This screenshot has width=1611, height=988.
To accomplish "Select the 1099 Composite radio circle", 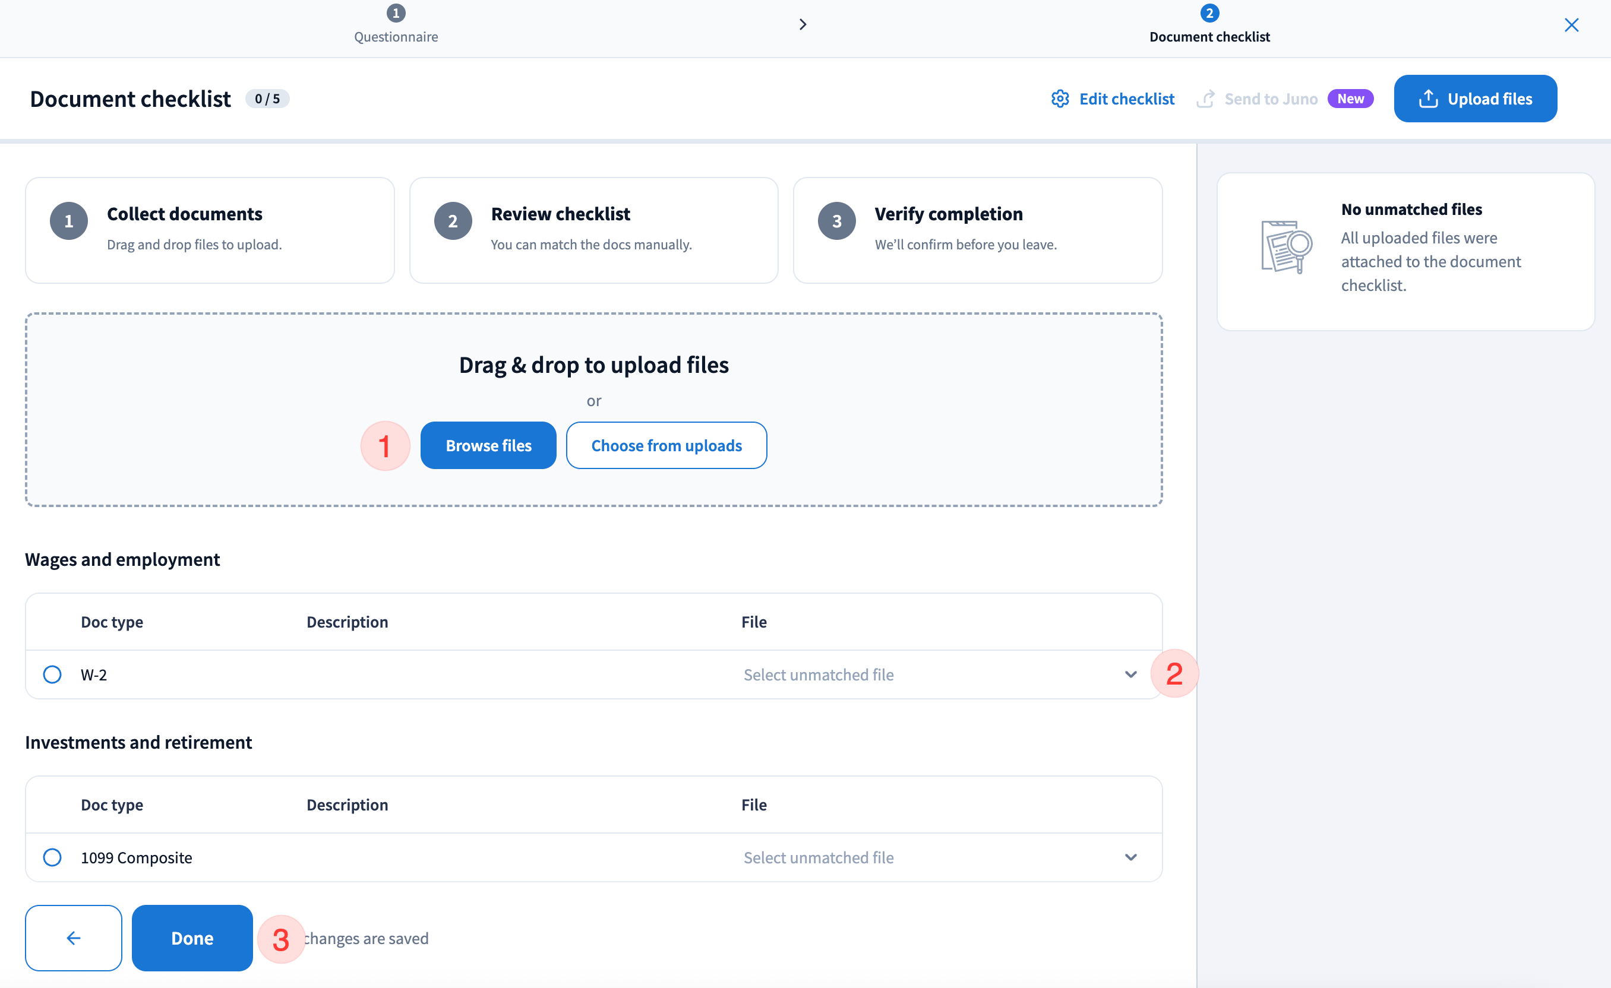I will (x=52, y=857).
